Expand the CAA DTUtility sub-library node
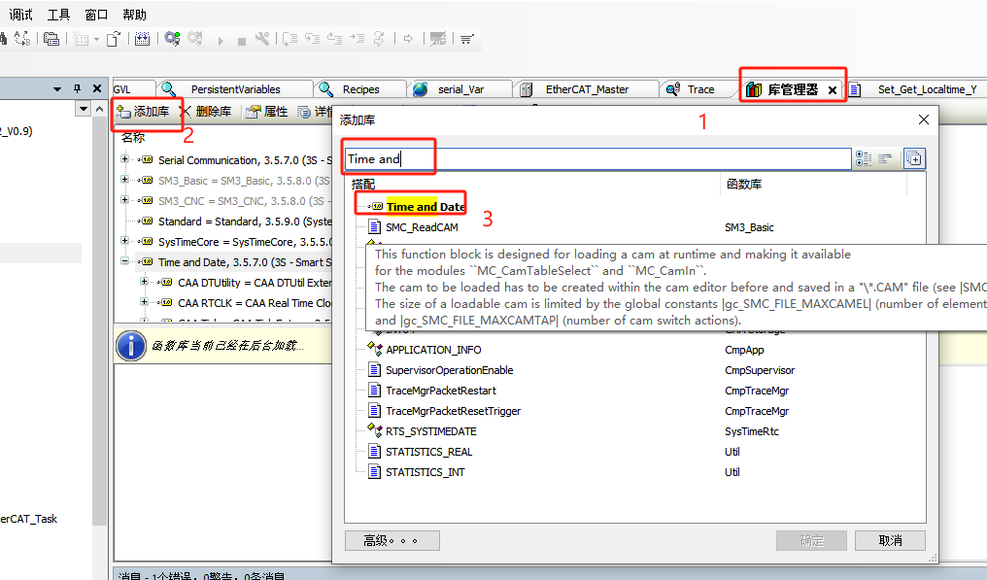This screenshot has height=580, width=987. [144, 282]
